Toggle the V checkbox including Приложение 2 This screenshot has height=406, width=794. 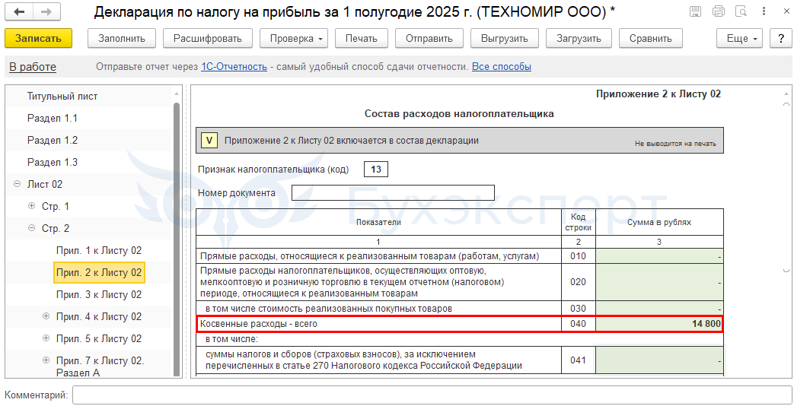coord(209,141)
